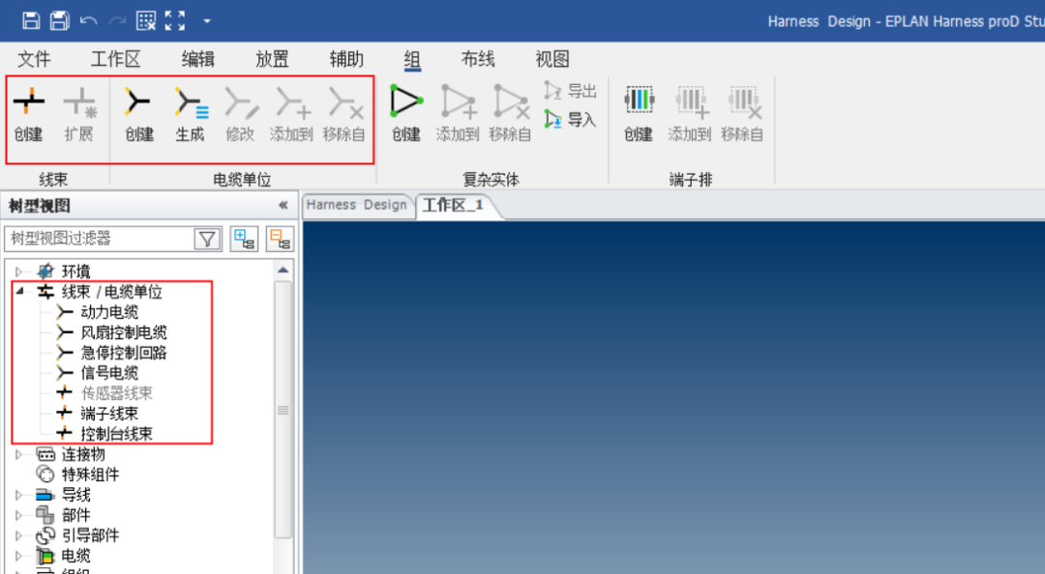Expand the 环境 tree node

tap(18, 272)
